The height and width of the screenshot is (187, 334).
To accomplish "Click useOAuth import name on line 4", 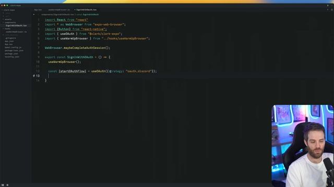I will tap(67, 34).
